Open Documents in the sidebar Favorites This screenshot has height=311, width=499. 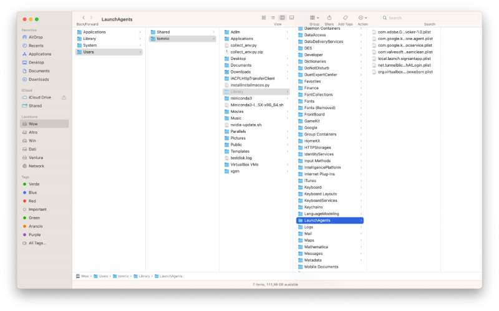[x=39, y=71]
